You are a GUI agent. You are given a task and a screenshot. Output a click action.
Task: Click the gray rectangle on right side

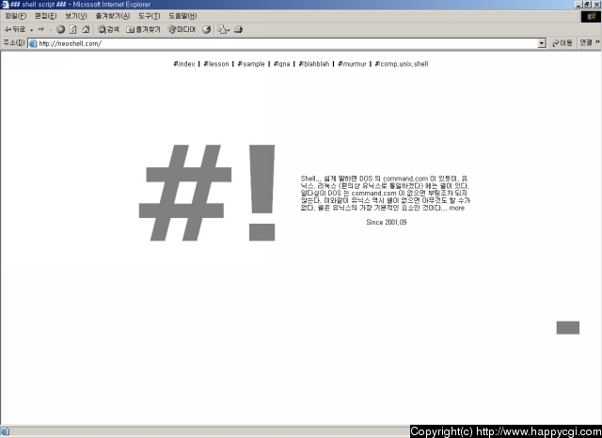(567, 327)
